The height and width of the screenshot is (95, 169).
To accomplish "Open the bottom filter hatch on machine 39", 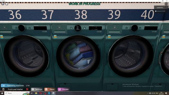I will point(112,87).
